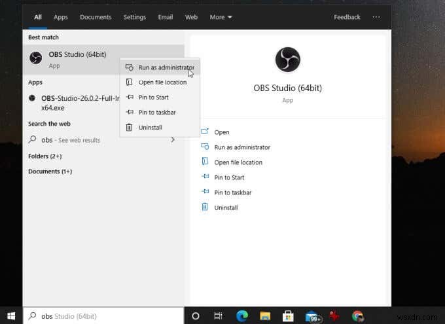Screen dimensions: 445x324
Task: Open the Apps search tab
Action: (x=61, y=17)
